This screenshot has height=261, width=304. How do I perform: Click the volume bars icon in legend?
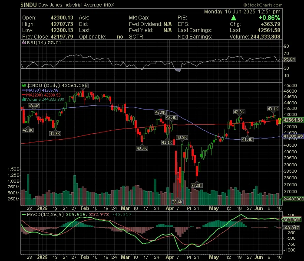(x=23, y=100)
